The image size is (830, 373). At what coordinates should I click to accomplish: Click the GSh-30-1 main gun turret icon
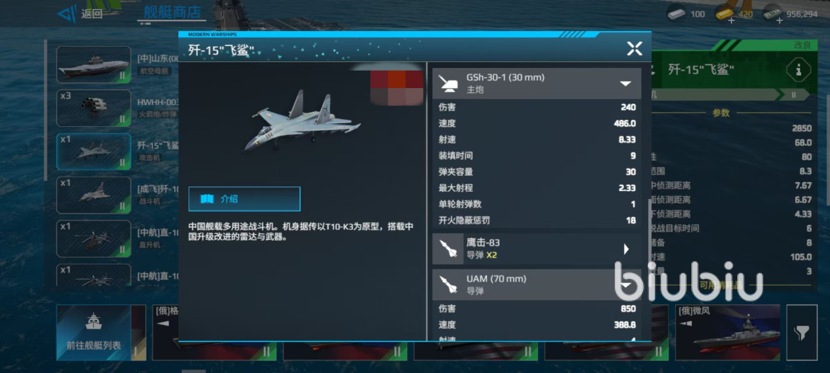tap(448, 83)
